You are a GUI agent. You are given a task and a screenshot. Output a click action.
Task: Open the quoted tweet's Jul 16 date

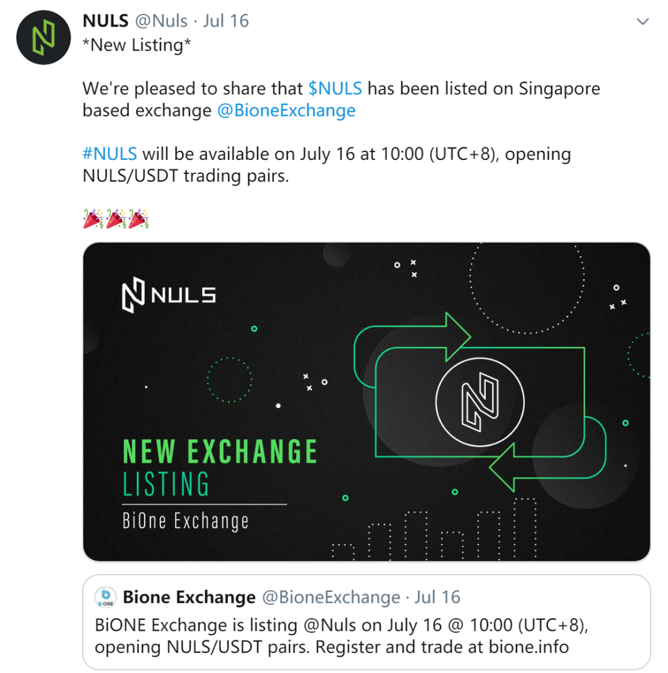tap(437, 597)
